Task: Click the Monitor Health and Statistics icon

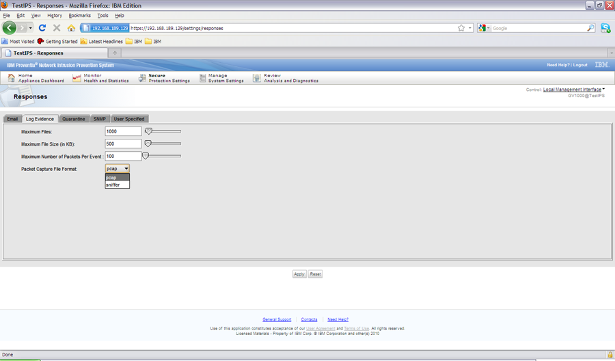Action: (77, 78)
